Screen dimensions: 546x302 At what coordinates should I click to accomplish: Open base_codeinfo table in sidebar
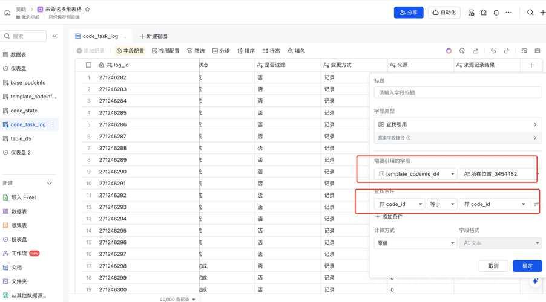[x=28, y=82]
